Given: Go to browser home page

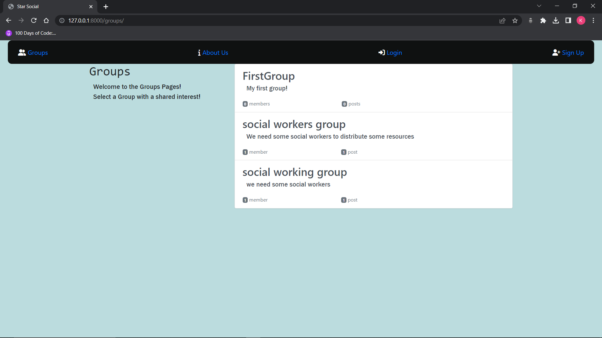Looking at the screenshot, I should coord(46,21).
